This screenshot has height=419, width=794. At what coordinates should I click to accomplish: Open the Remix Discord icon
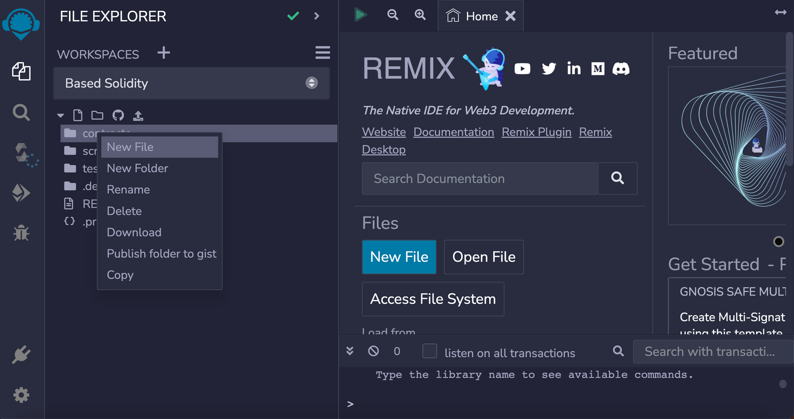621,68
